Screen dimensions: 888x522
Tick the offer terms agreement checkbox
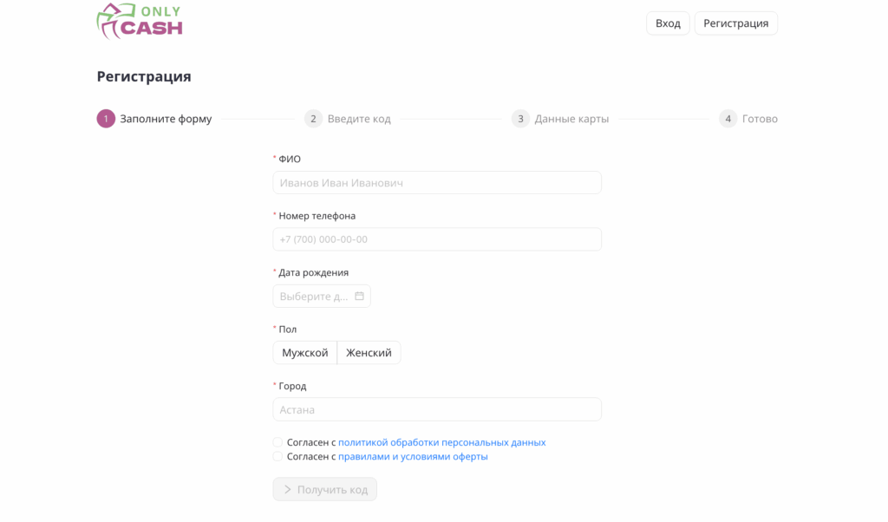277,457
